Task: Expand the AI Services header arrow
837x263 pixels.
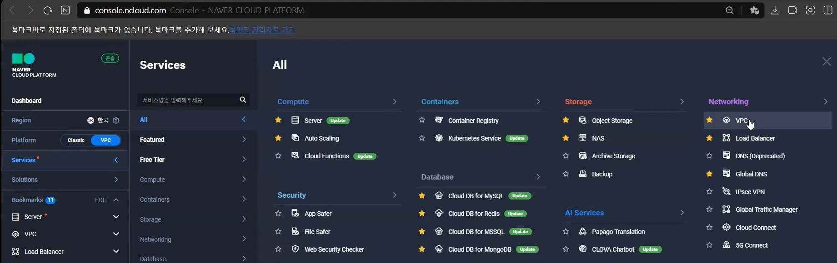Action: point(682,213)
